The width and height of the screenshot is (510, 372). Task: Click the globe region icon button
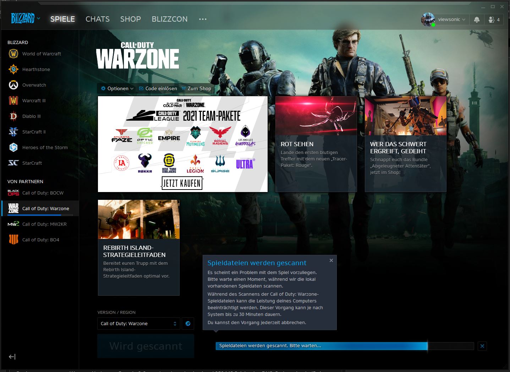tap(188, 323)
